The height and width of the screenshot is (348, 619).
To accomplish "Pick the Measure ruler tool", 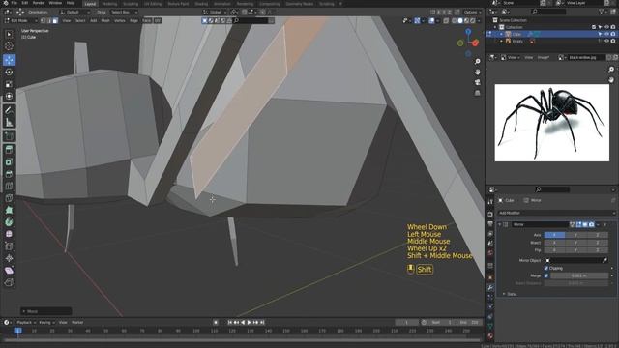I will pyautogui.click(x=9, y=123).
